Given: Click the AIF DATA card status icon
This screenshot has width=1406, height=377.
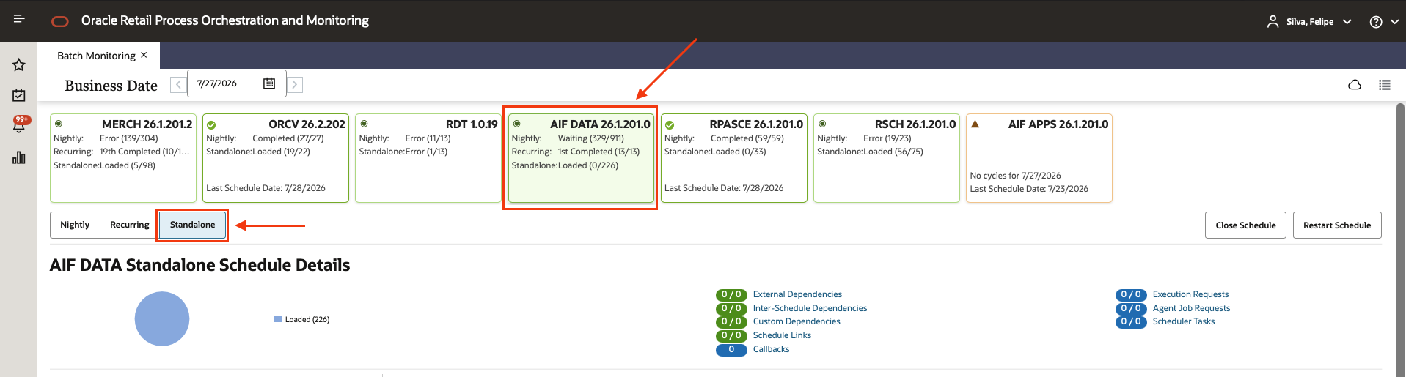Looking at the screenshot, I should pyautogui.click(x=516, y=124).
